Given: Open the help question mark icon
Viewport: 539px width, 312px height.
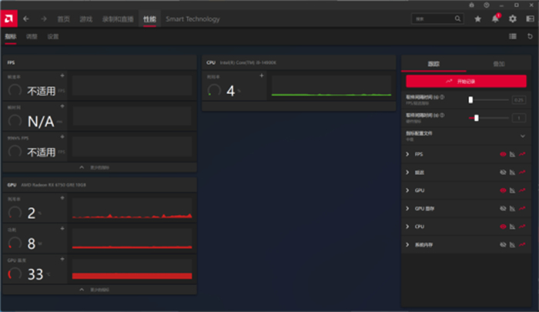Looking at the screenshot, I should tap(487, 5).
